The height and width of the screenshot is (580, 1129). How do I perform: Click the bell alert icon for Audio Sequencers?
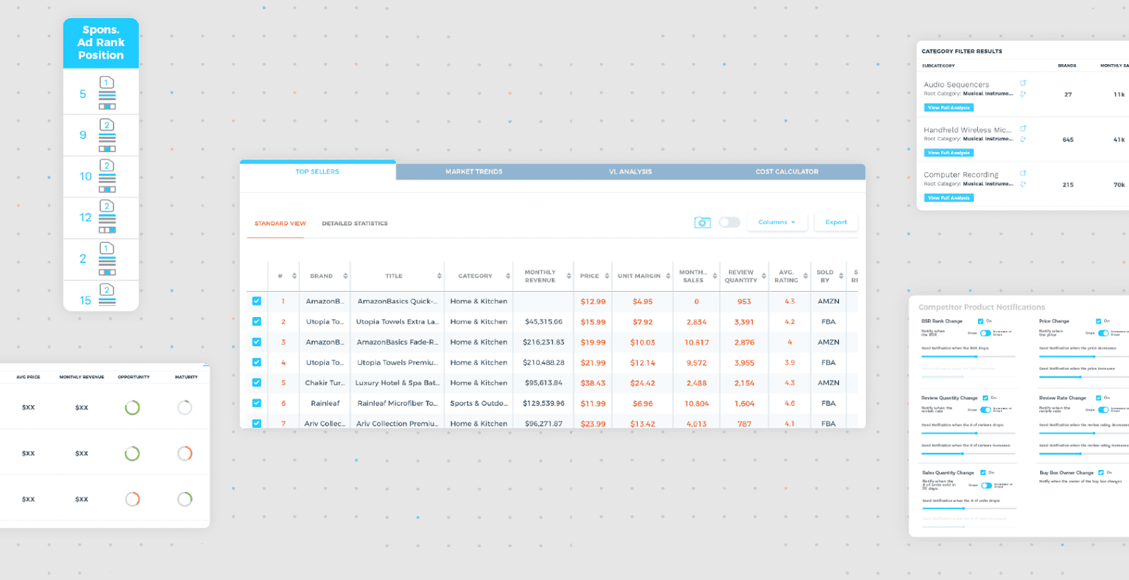point(1023,94)
